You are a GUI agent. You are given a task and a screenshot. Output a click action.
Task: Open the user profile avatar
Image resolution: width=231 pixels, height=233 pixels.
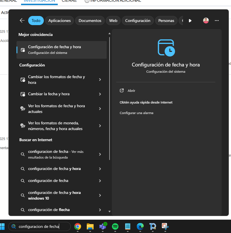(x=206, y=21)
